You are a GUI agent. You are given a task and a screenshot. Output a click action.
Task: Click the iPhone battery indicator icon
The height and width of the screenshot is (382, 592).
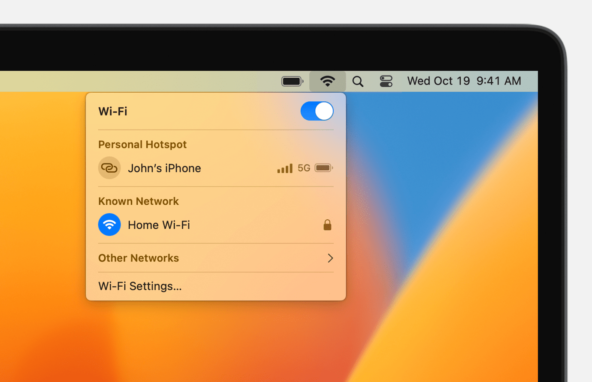pos(323,168)
